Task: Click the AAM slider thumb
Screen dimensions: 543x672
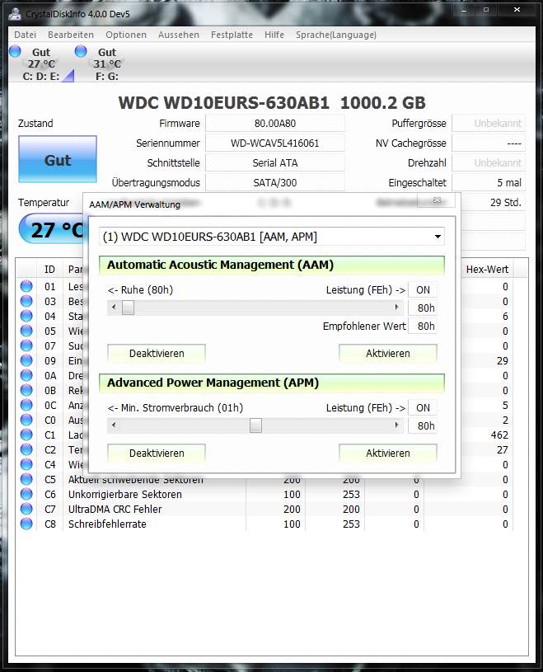Action: pyautogui.click(x=128, y=308)
